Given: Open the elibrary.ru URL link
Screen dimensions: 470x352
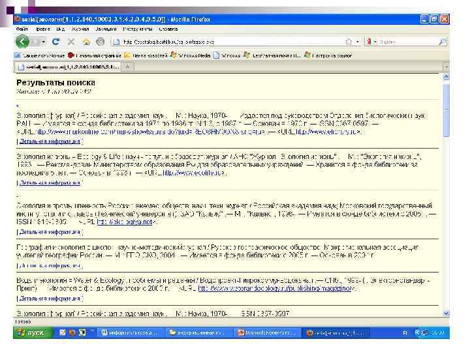Looking at the screenshot, I should pos(328,132).
